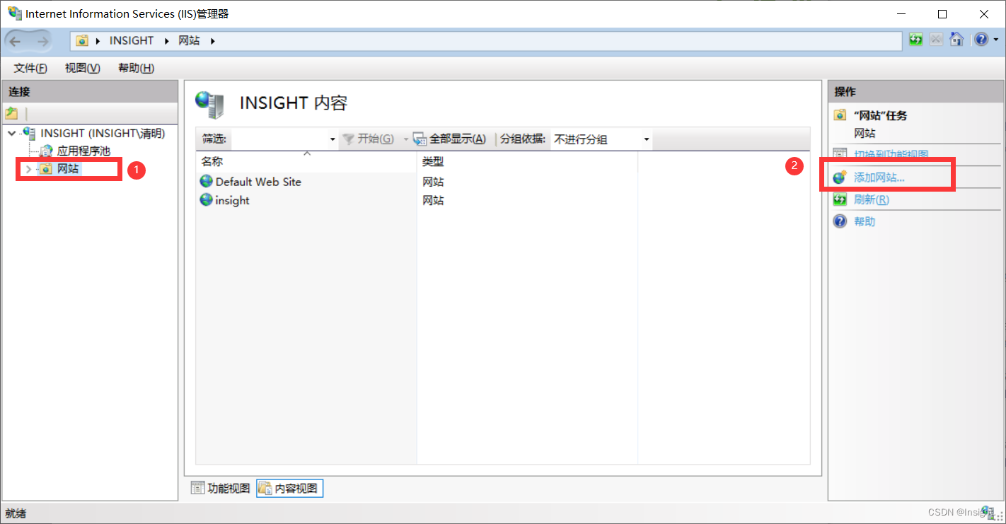The width and height of the screenshot is (1006, 524).
Task: Select the INSIGHT (INSIGHT\清明) tree item
Action: [103, 133]
